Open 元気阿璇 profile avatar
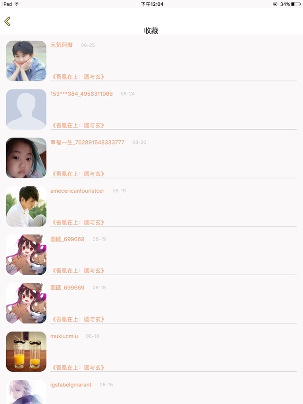Viewport: 303px width, 404px height. [27, 61]
